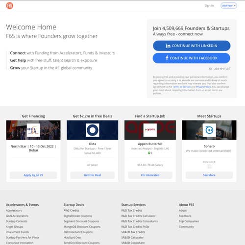The image size is (245, 245).
Task: Click the Appen logo thumbnail
Action: click(x=150, y=130)
